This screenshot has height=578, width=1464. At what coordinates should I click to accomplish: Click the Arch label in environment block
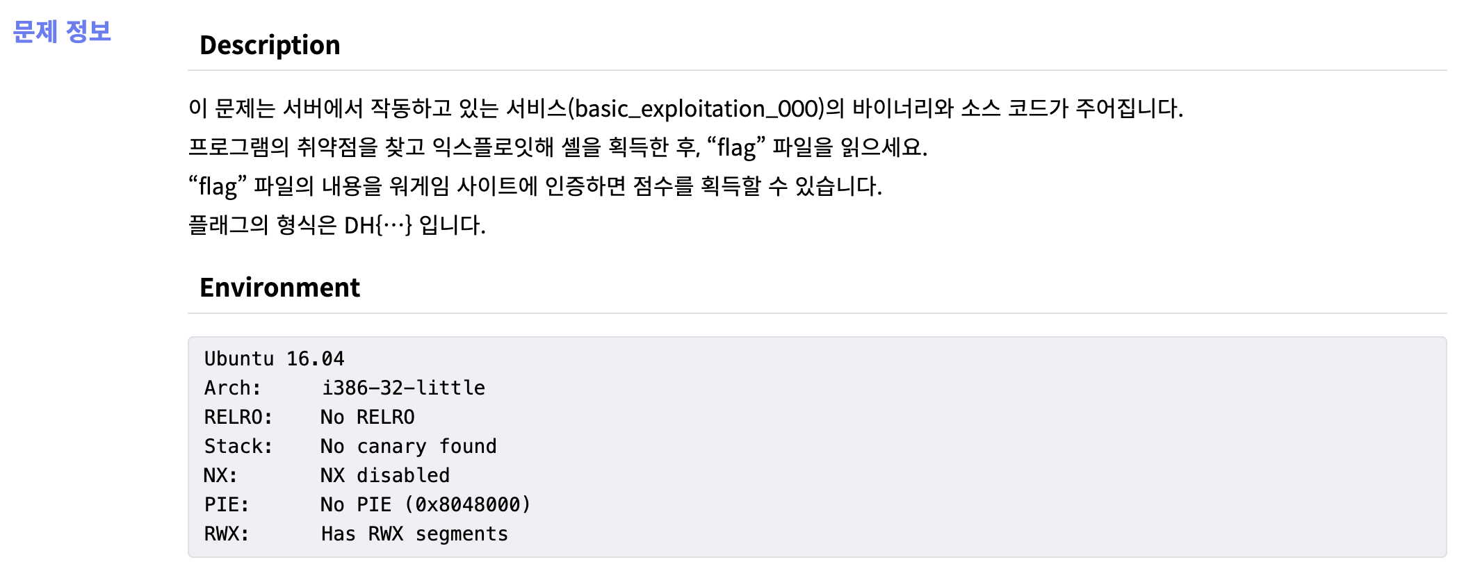pyautogui.click(x=233, y=388)
